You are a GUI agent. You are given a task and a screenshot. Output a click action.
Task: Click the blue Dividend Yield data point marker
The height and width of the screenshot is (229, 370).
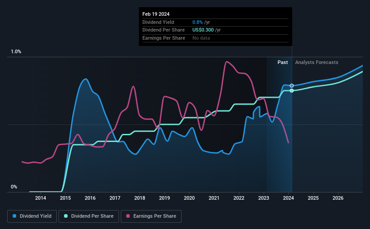coord(292,86)
